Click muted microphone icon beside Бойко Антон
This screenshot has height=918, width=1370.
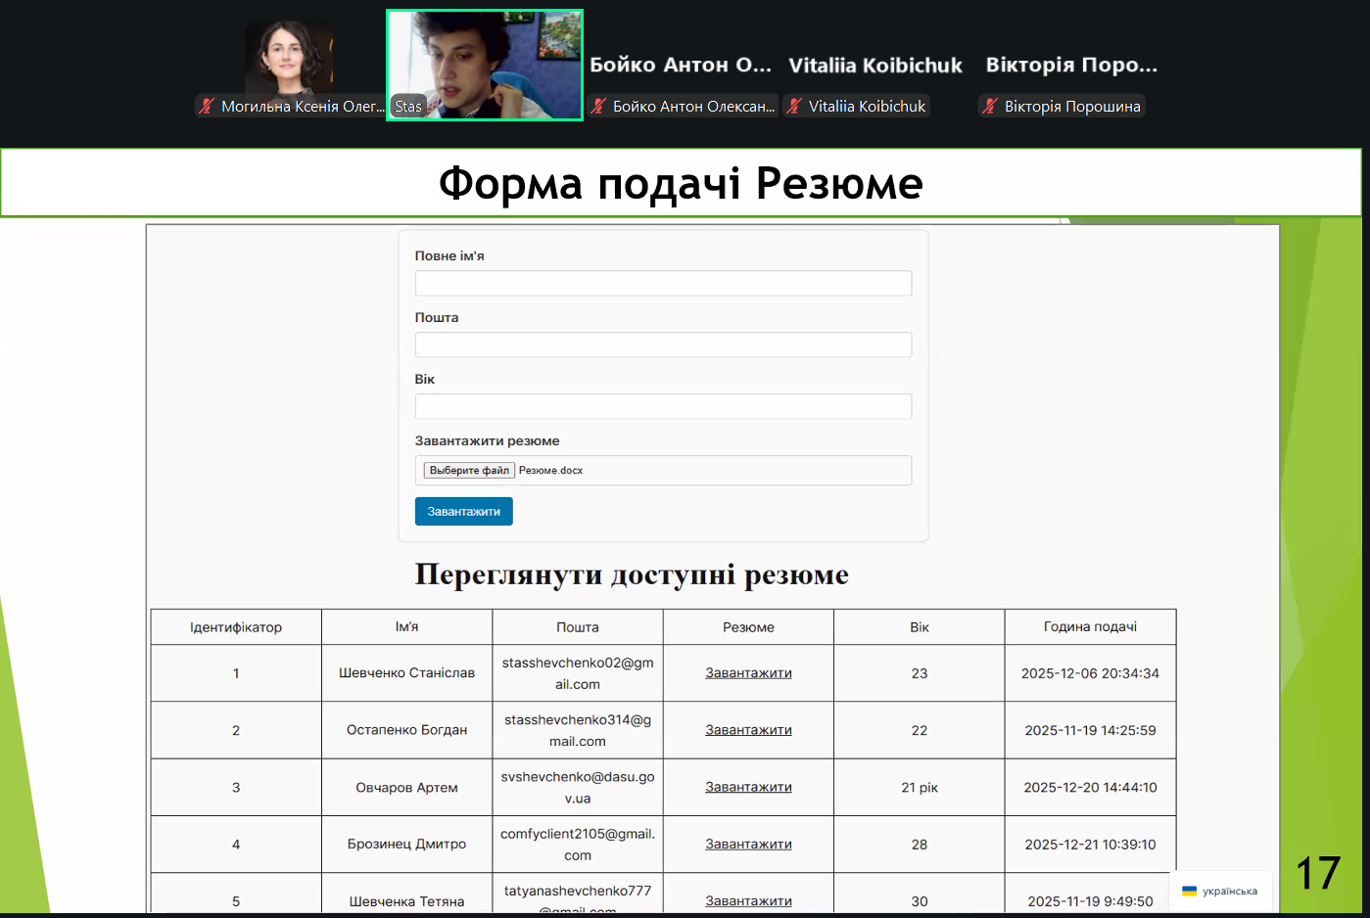(x=598, y=107)
